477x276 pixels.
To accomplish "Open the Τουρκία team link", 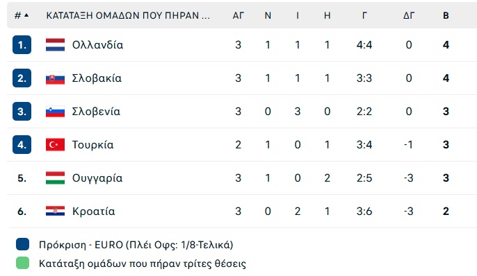I will click(x=92, y=145).
